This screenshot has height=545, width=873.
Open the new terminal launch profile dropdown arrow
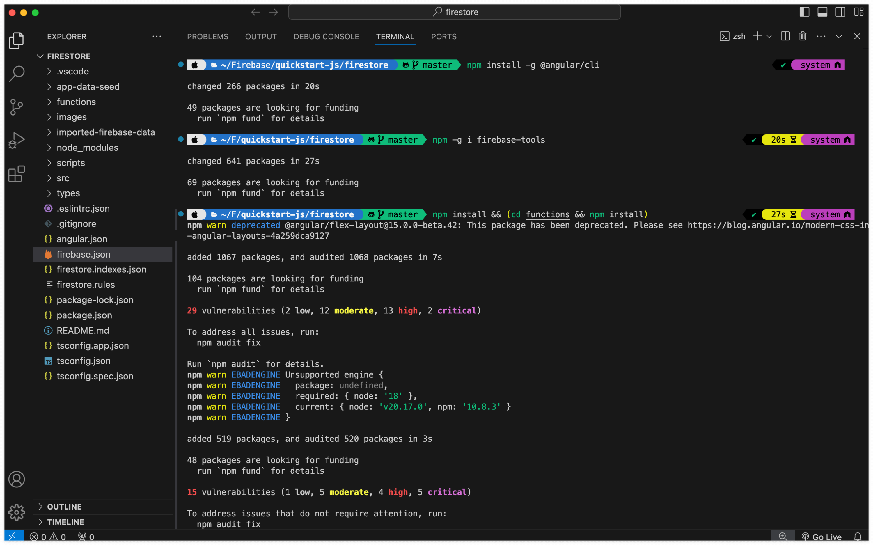pyautogui.click(x=769, y=37)
